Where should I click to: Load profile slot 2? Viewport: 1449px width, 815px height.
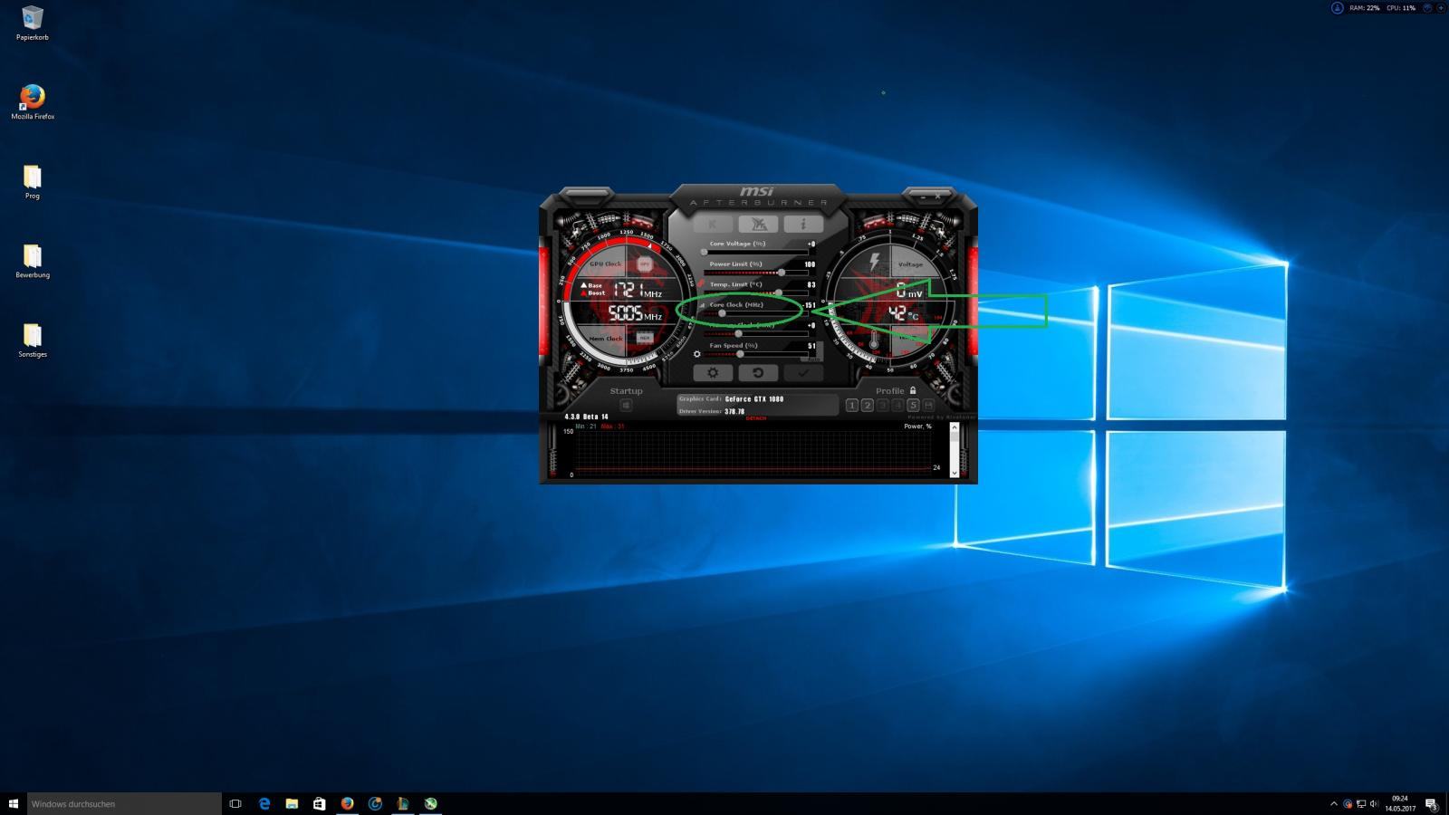(x=867, y=405)
